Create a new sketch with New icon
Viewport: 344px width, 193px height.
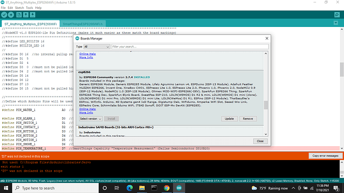click(19, 14)
